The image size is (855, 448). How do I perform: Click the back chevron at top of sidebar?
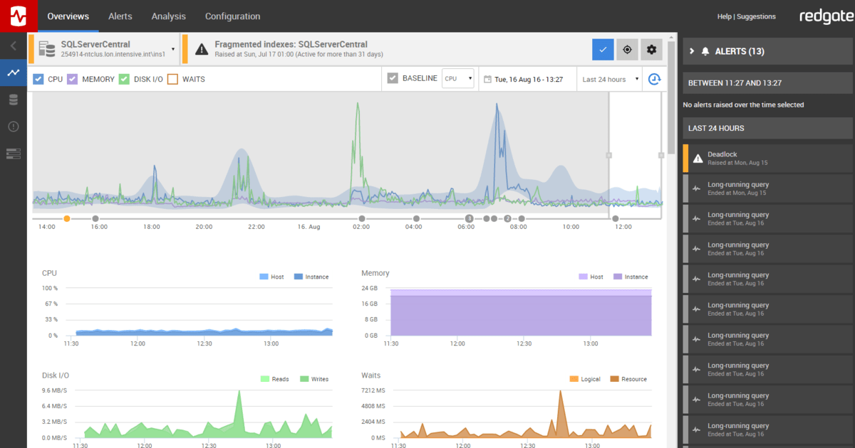click(13, 46)
